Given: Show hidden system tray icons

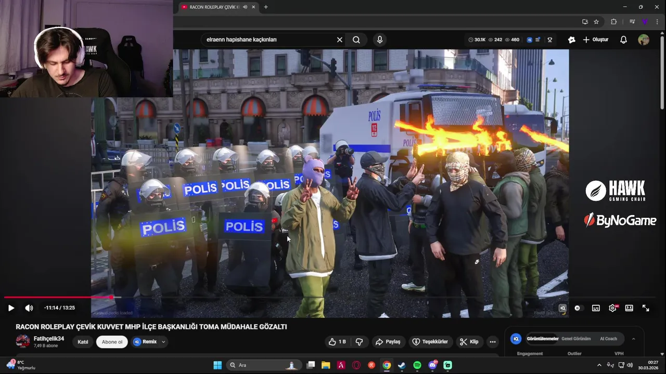Looking at the screenshot, I should pos(599,365).
